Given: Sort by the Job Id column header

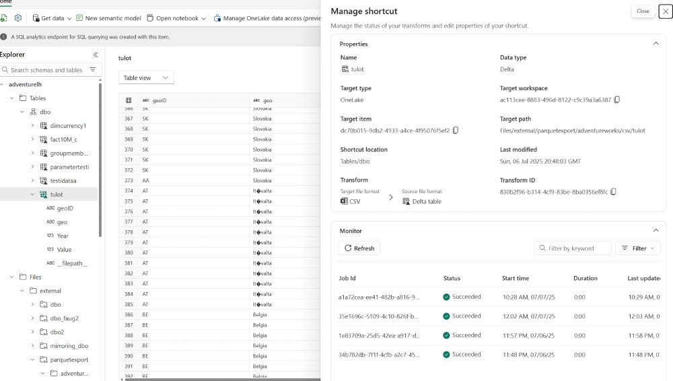Looking at the screenshot, I should tap(347, 278).
